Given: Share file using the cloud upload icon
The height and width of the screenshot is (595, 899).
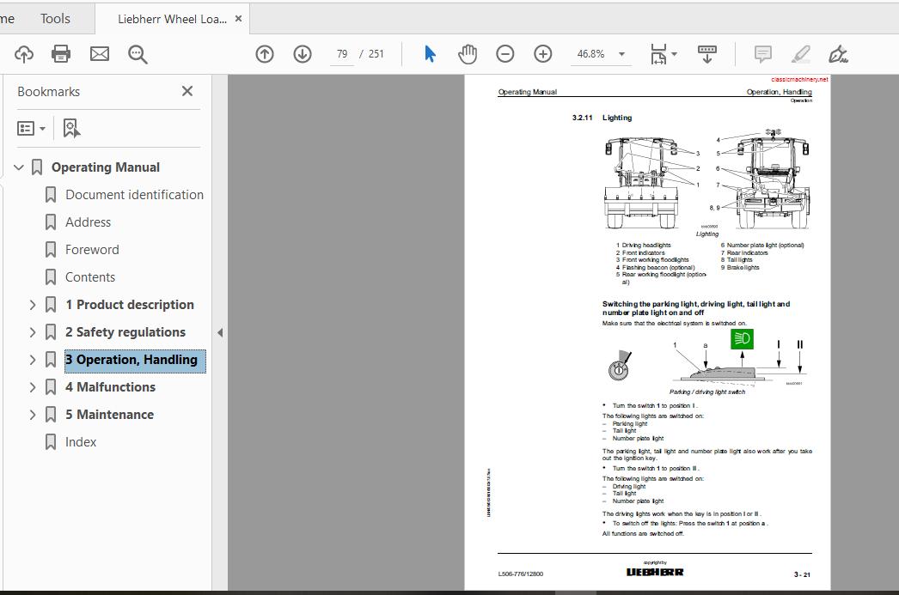Looking at the screenshot, I should pyautogui.click(x=23, y=53).
